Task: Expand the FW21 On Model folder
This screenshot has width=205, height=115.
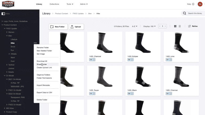Action: tap(7, 90)
